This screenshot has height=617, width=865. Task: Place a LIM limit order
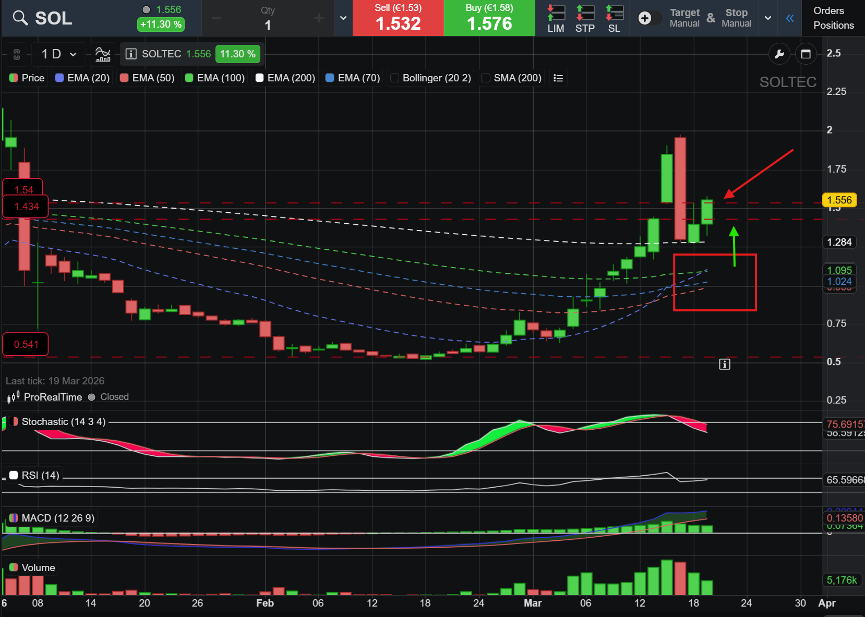pos(556,18)
